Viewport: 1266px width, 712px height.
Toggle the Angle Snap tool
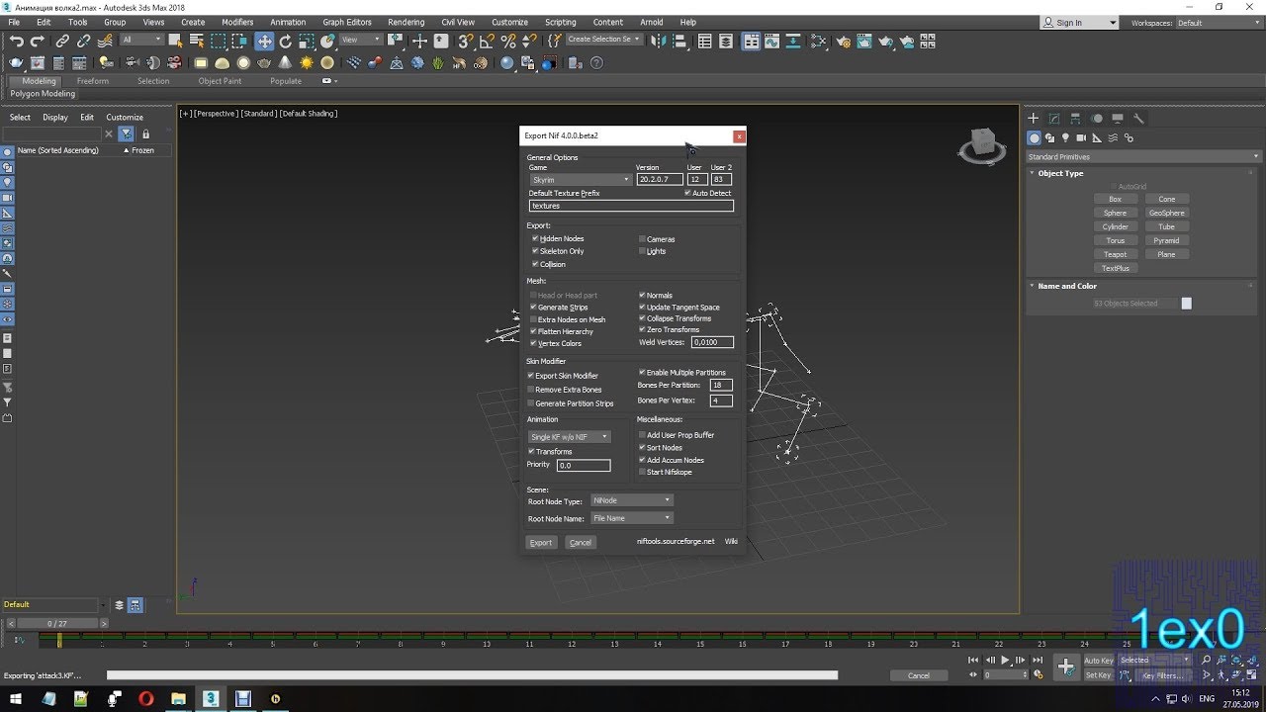tap(488, 41)
